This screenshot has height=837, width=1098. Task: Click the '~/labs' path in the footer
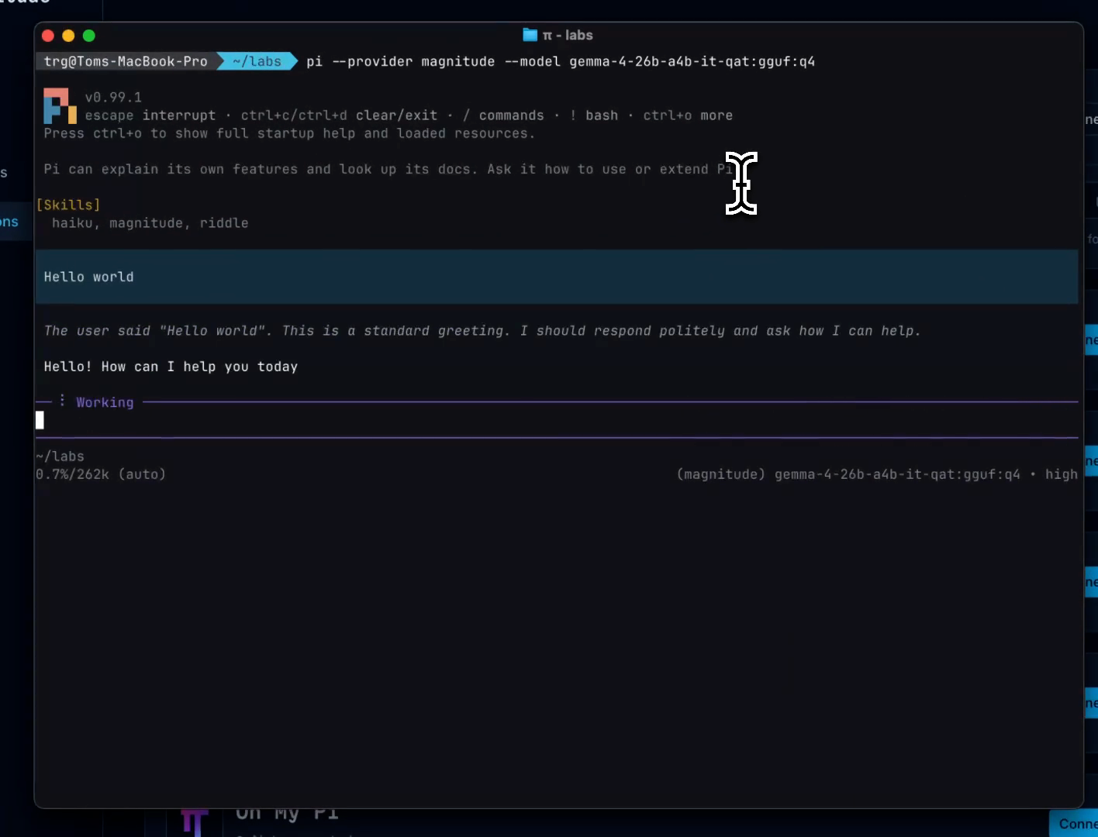tap(60, 456)
